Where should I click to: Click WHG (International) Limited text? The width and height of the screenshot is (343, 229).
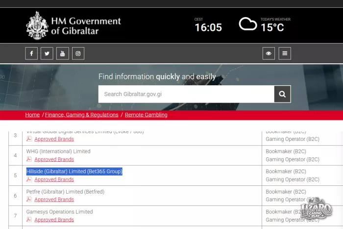click(58, 152)
